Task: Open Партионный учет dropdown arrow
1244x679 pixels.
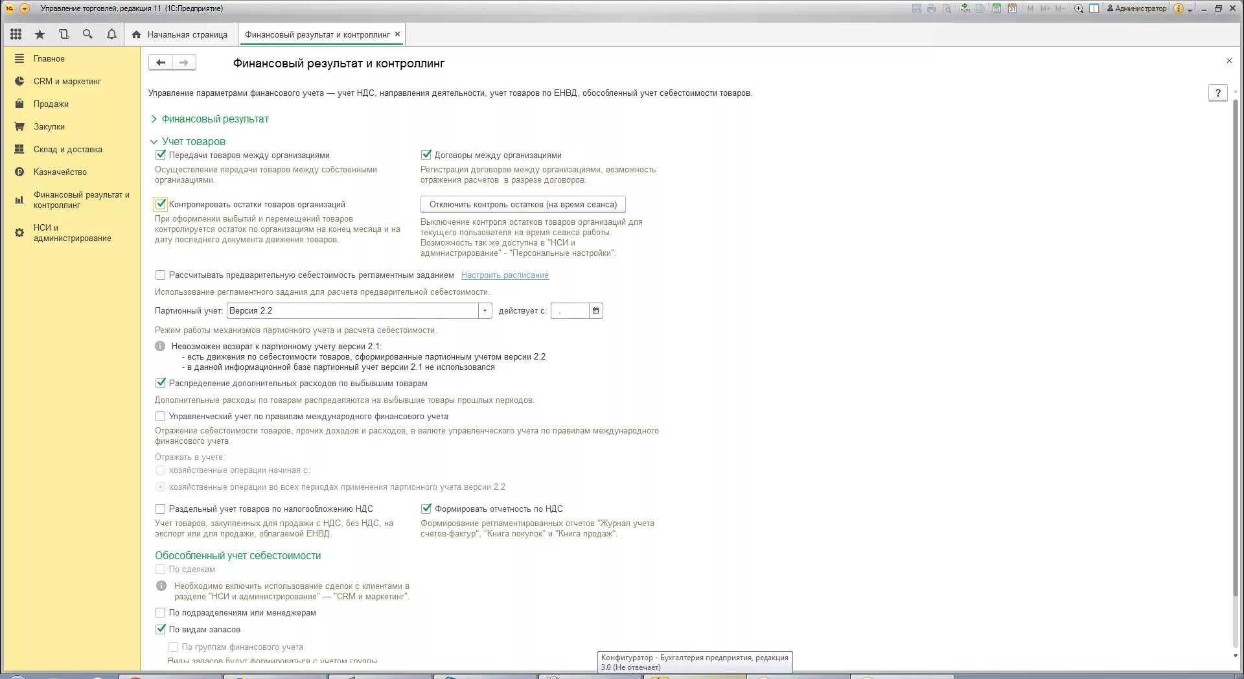Action: [x=485, y=310]
